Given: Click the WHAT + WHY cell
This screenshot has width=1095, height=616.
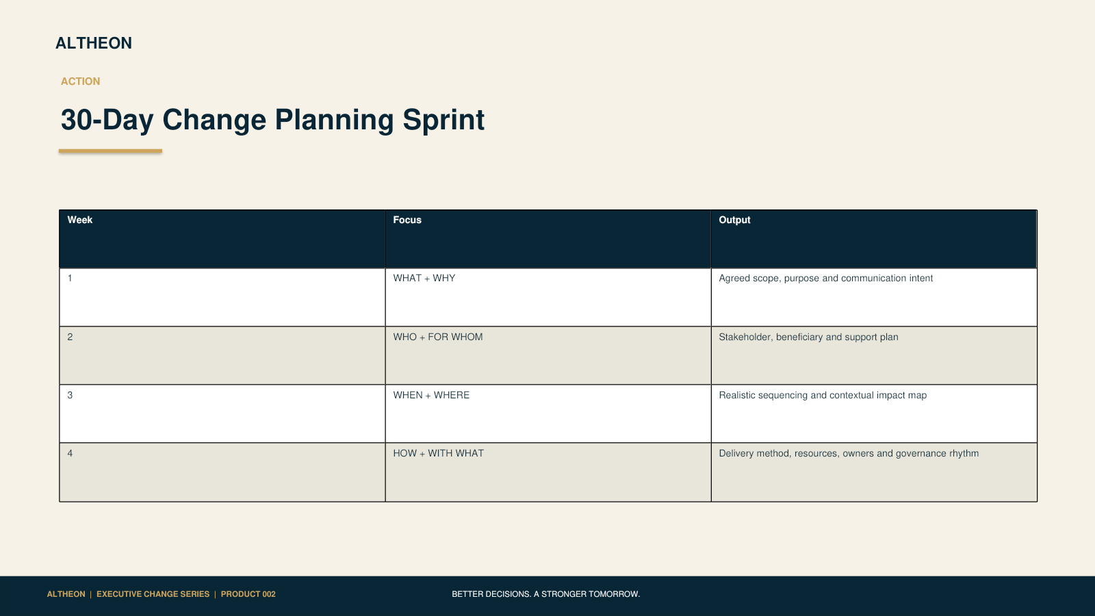Looking at the screenshot, I should point(548,297).
